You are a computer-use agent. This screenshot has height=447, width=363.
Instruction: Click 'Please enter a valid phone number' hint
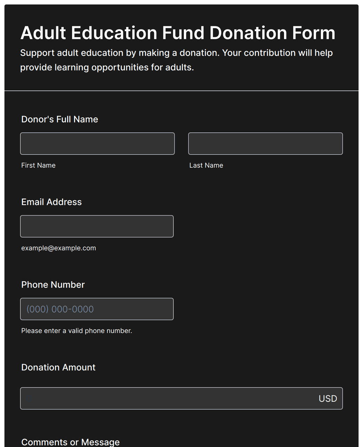pyautogui.click(x=76, y=331)
